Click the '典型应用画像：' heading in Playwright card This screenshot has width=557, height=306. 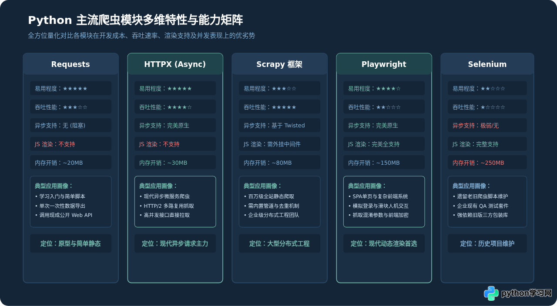tap(367, 186)
